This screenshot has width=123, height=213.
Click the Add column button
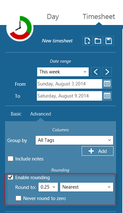pyautogui.click(x=98, y=151)
